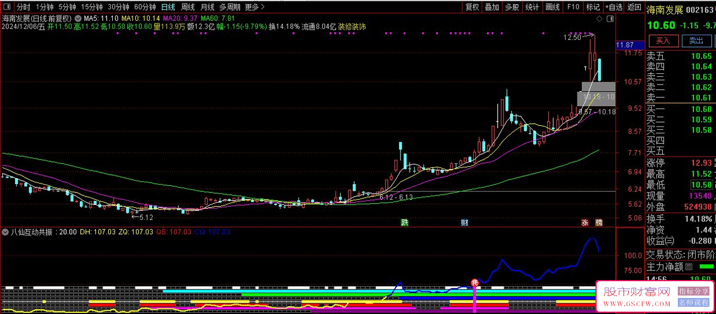This screenshot has height=314, width=716.
Task: Switch to the 月线 monthly chart
Action: tap(207, 7)
